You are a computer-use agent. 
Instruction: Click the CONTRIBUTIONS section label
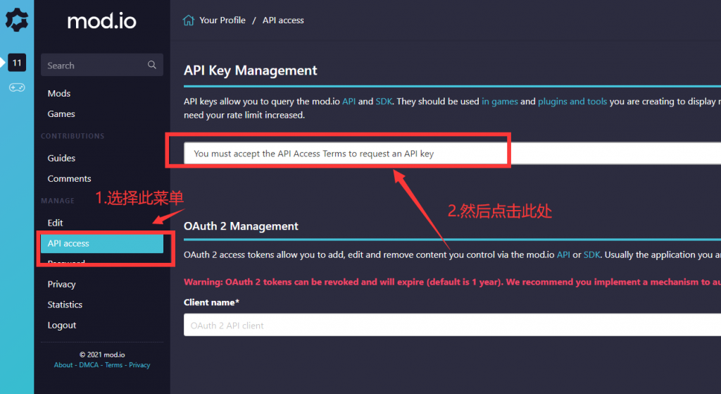coord(73,136)
